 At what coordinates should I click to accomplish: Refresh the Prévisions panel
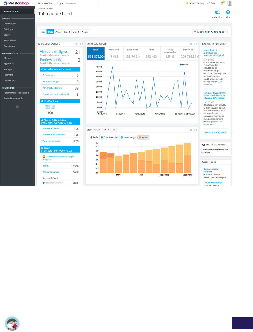click(x=196, y=130)
